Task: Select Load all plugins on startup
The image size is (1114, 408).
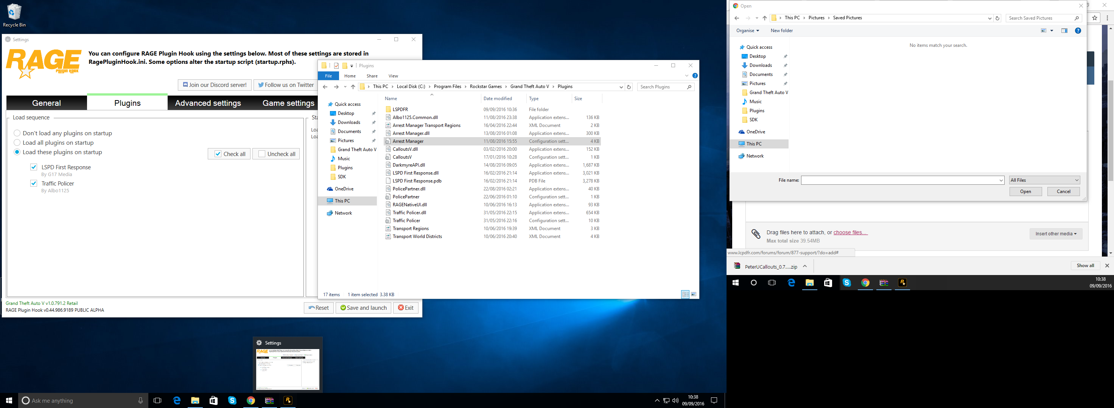Action: coord(17,142)
